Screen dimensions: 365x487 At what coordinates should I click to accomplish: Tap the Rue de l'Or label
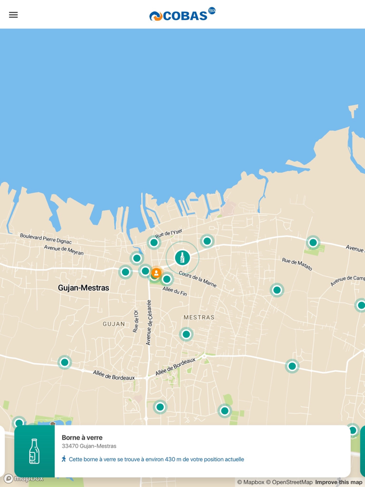click(x=136, y=321)
